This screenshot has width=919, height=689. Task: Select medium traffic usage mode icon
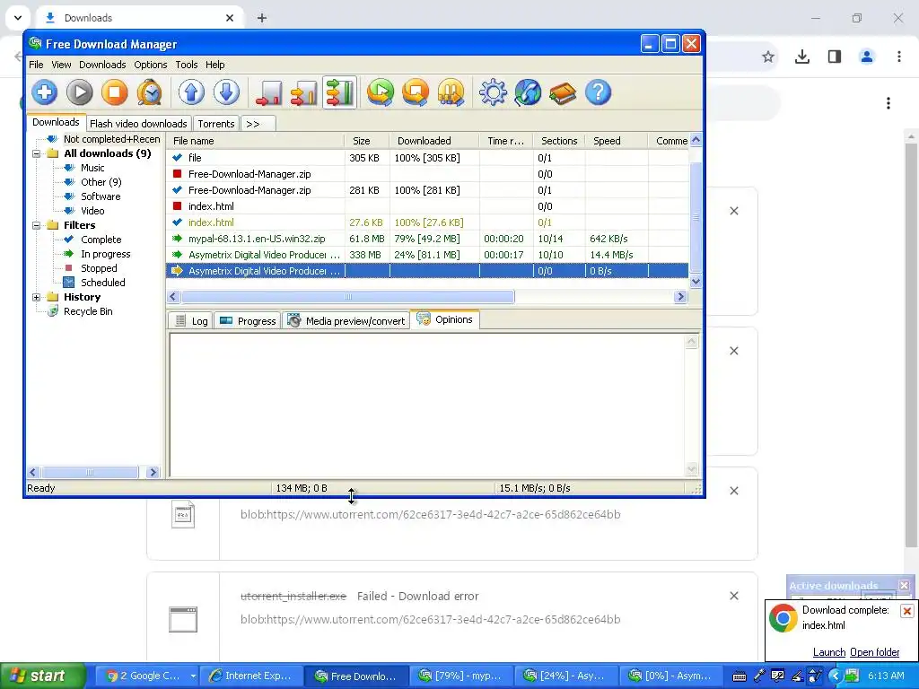tap(304, 92)
